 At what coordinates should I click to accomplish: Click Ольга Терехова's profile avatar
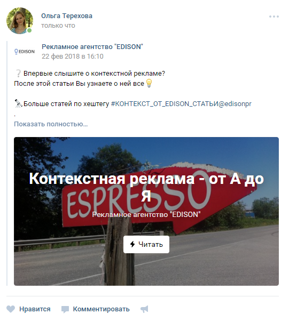pos(20,21)
